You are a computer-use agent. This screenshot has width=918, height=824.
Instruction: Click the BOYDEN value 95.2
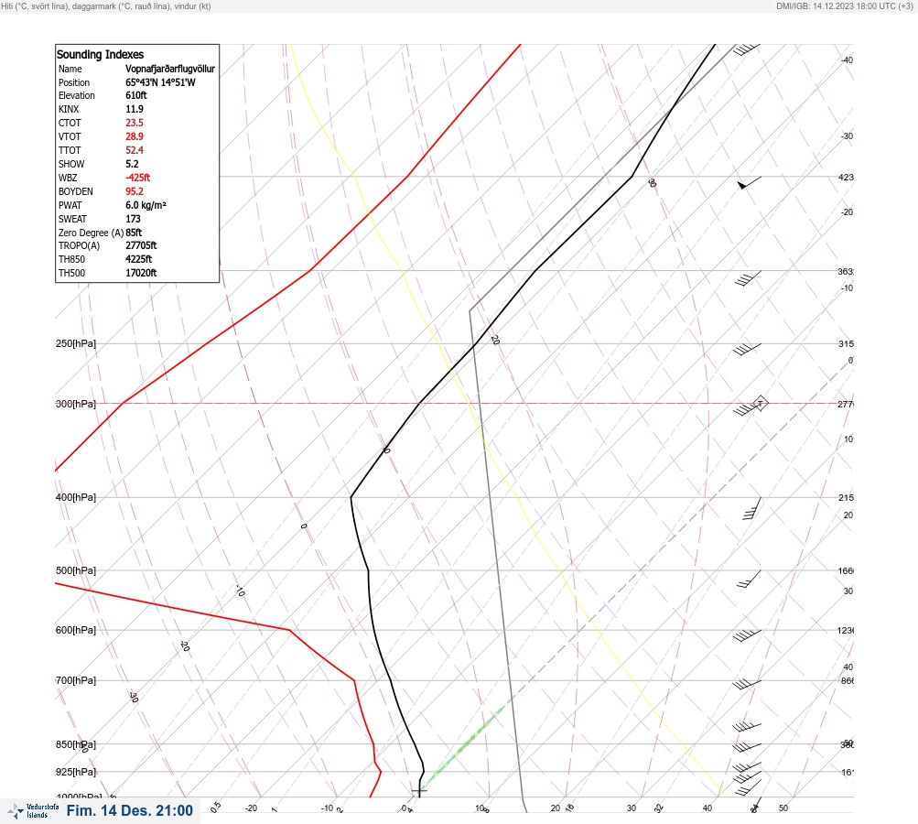coord(135,191)
